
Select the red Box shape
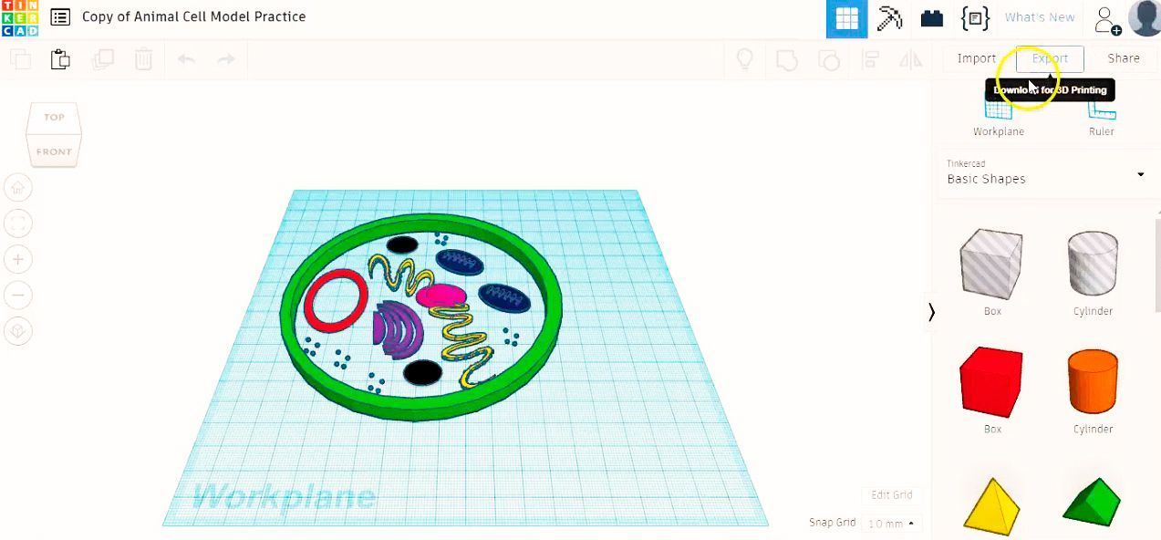click(991, 381)
